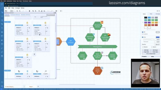The height and width of the screenshot is (90, 161).
Task: Click the Edit Style button
Action: point(146,50)
